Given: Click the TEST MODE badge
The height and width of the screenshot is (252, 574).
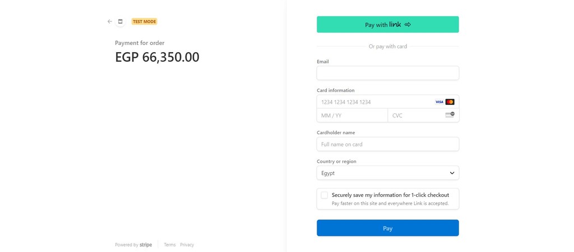Looking at the screenshot, I should (x=144, y=22).
